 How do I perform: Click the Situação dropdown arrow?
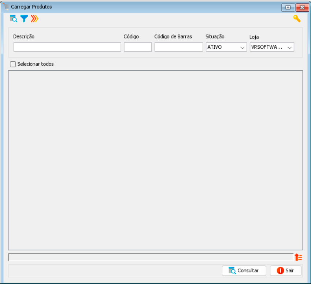[242, 48]
